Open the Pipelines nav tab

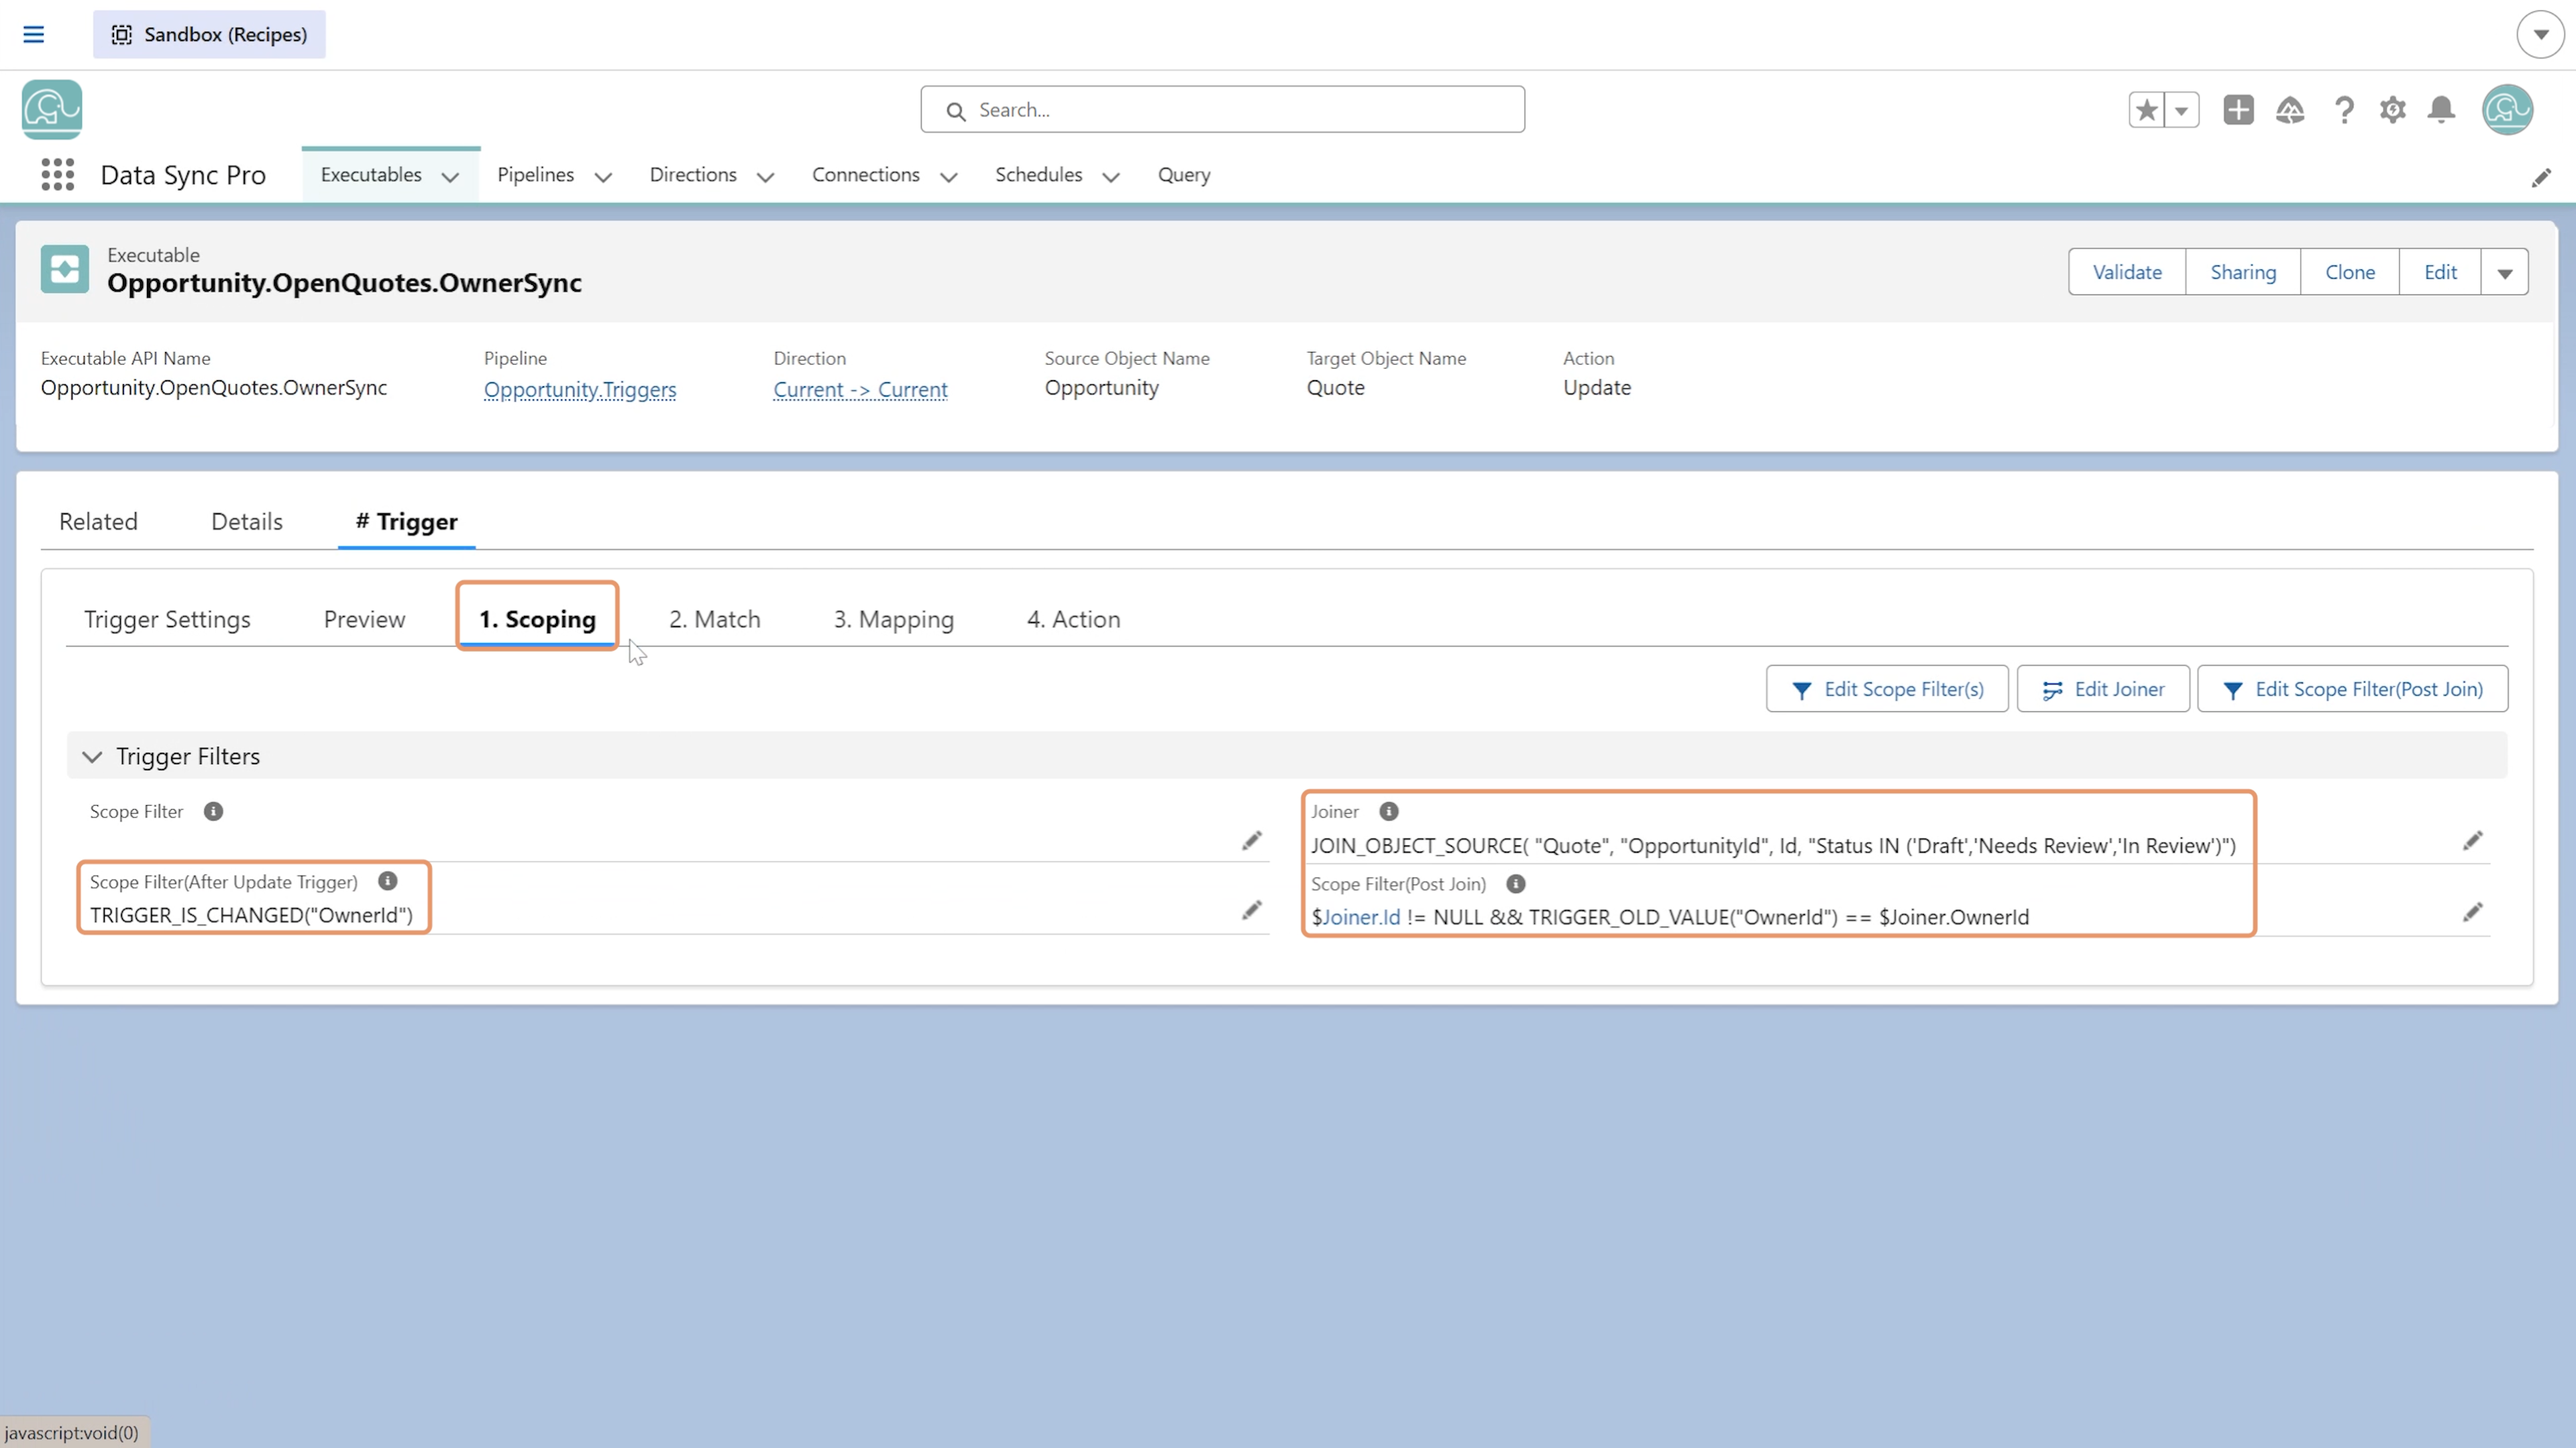click(x=535, y=175)
